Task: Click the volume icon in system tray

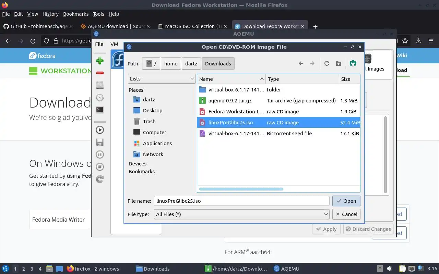Action: (x=390, y=269)
